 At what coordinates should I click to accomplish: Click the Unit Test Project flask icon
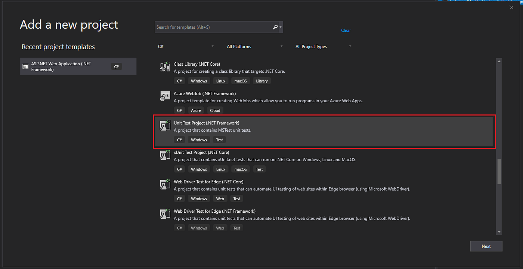(165, 125)
